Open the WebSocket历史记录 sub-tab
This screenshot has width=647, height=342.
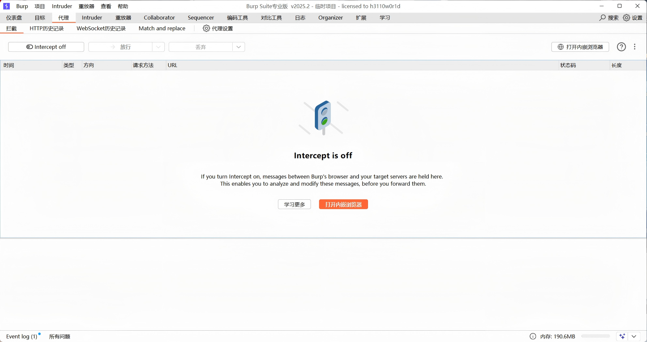101,28
